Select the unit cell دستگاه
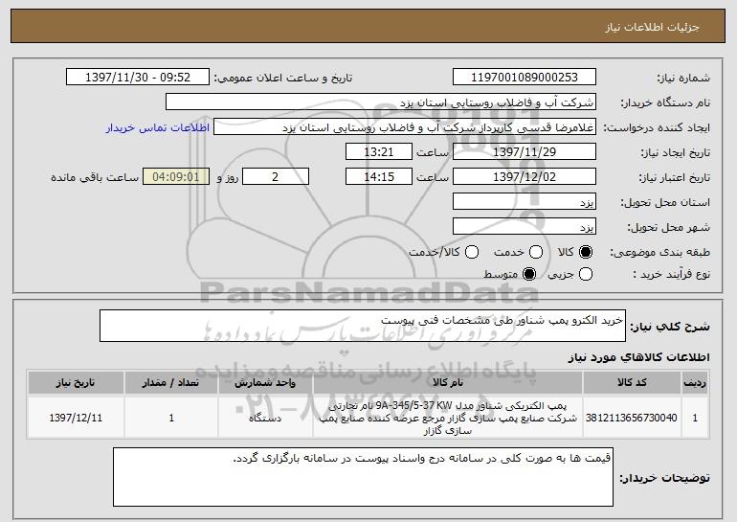This screenshot has width=737, height=522. 265,418
